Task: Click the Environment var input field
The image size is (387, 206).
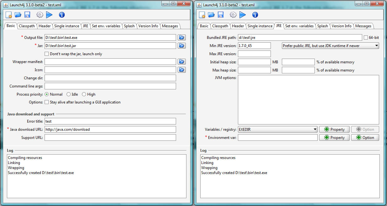Action: click(x=278, y=138)
